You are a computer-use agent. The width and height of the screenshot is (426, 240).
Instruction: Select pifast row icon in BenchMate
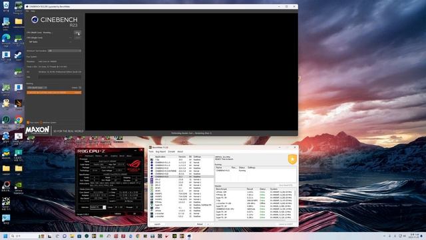[152, 208]
